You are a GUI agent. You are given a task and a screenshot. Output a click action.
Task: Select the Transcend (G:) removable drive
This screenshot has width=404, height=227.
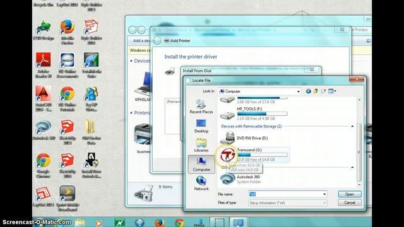[x=254, y=154]
